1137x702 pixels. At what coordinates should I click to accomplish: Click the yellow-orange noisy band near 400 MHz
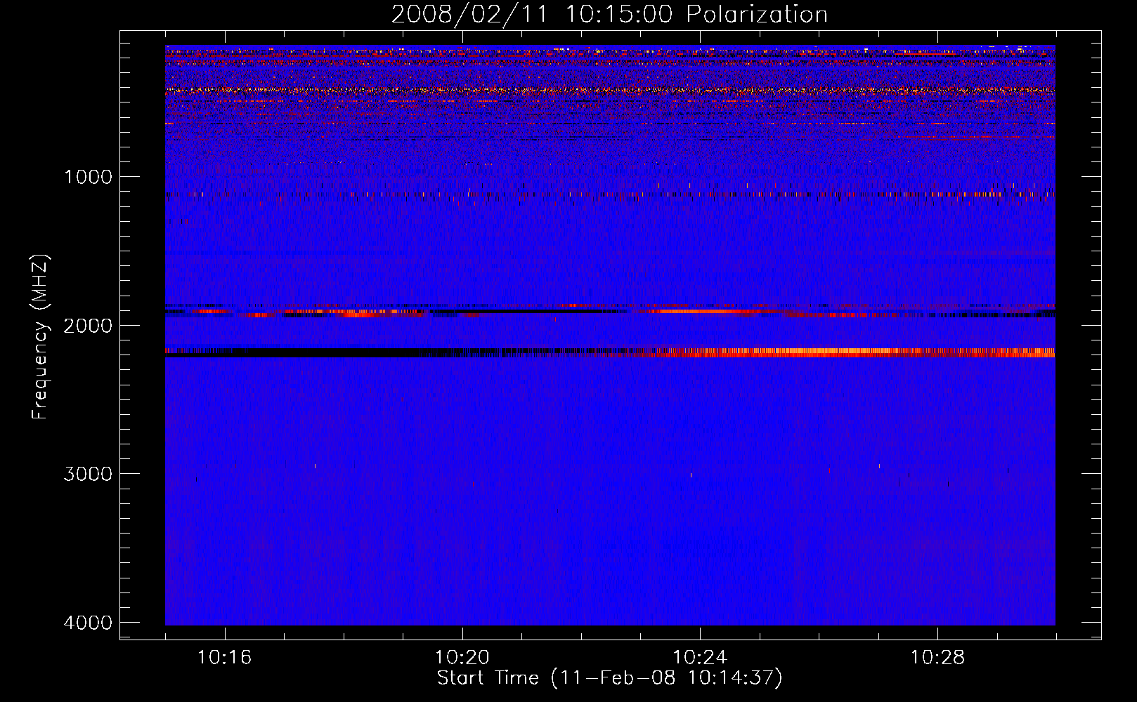point(610,91)
